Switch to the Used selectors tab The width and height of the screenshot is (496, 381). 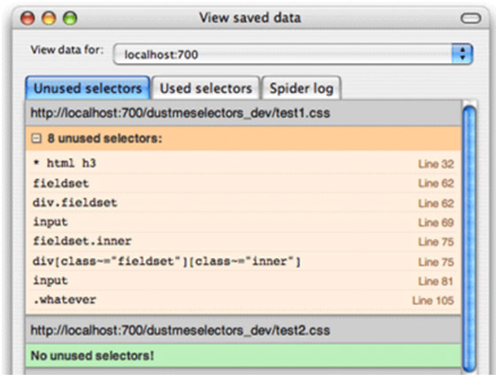pos(205,89)
